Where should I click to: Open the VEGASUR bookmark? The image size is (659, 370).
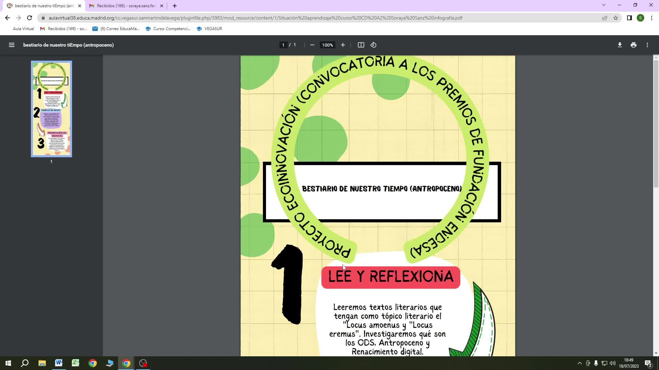point(209,29)
